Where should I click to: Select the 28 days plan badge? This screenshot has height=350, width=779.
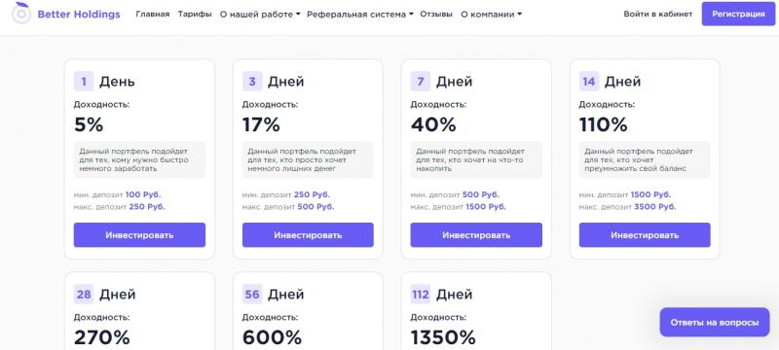[x=84, y=295]
